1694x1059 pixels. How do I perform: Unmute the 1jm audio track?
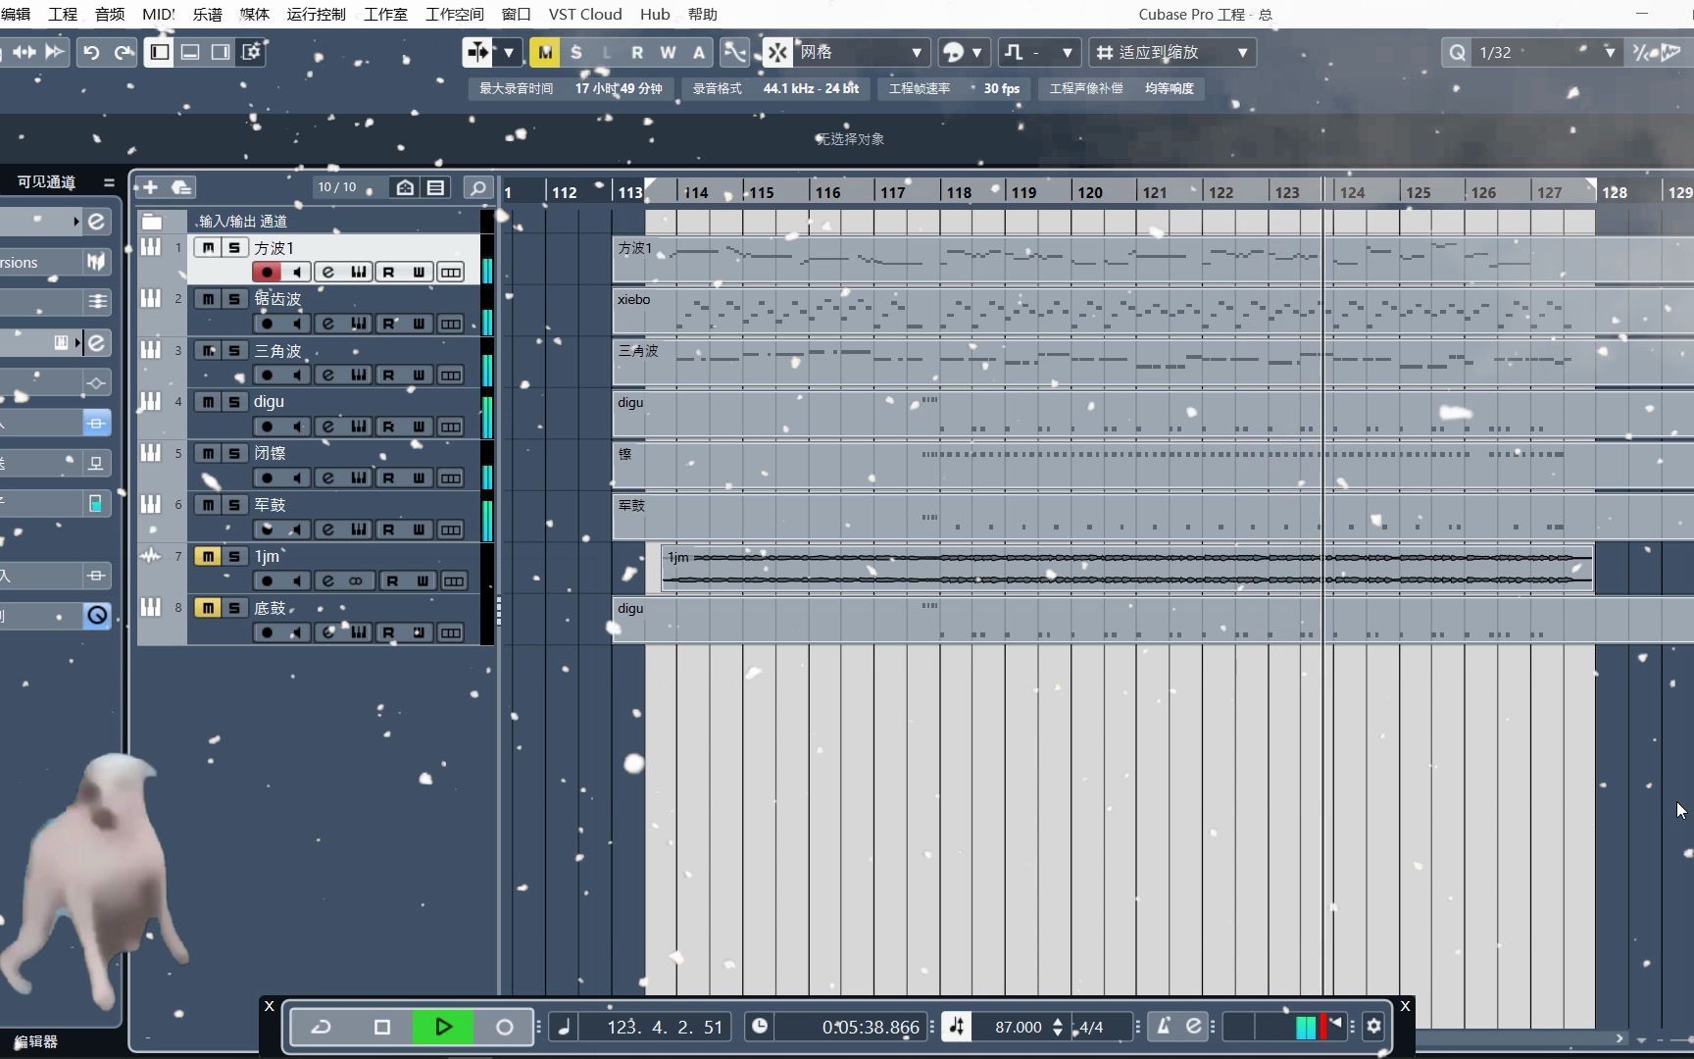pos(208,556)
